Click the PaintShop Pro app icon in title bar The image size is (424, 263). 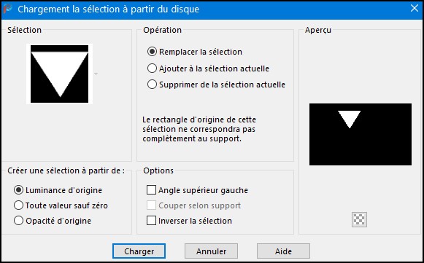coord(7,9)
